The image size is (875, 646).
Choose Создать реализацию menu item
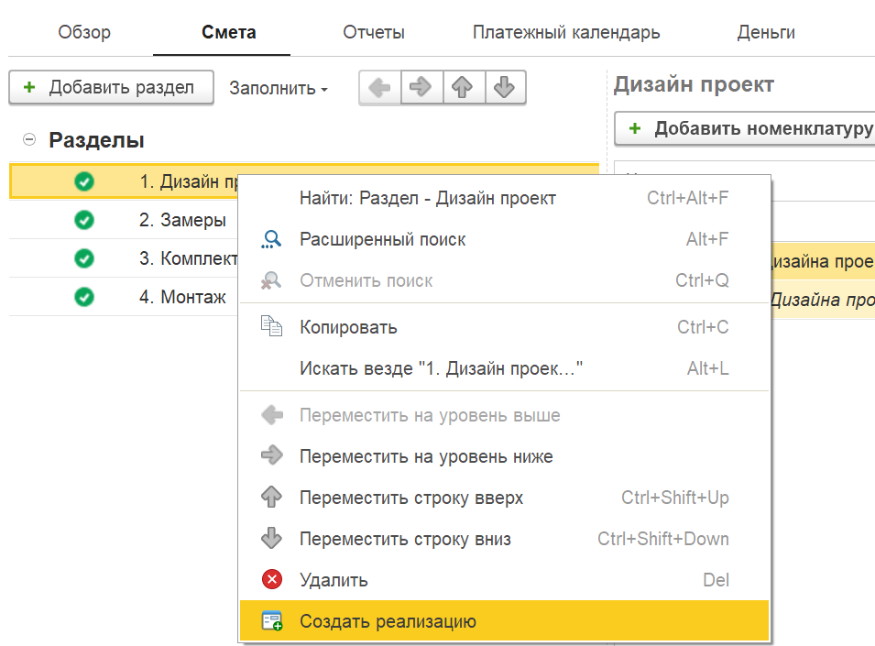(505, 621)
